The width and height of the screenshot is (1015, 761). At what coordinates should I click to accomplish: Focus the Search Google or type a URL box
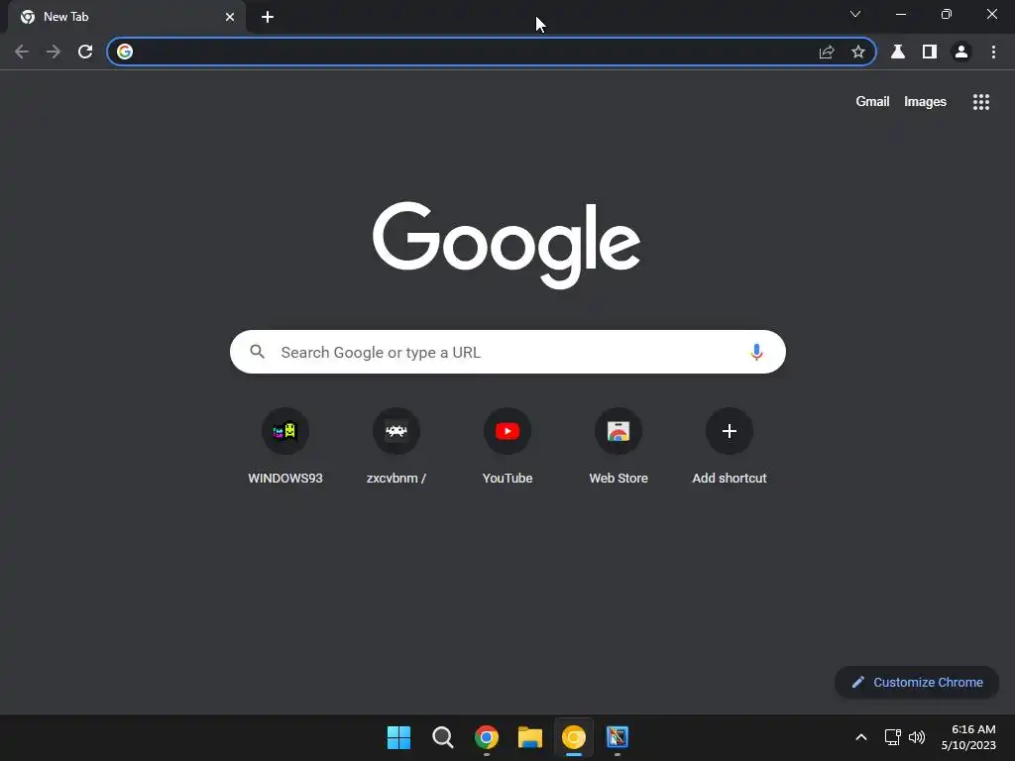point(507,352)
